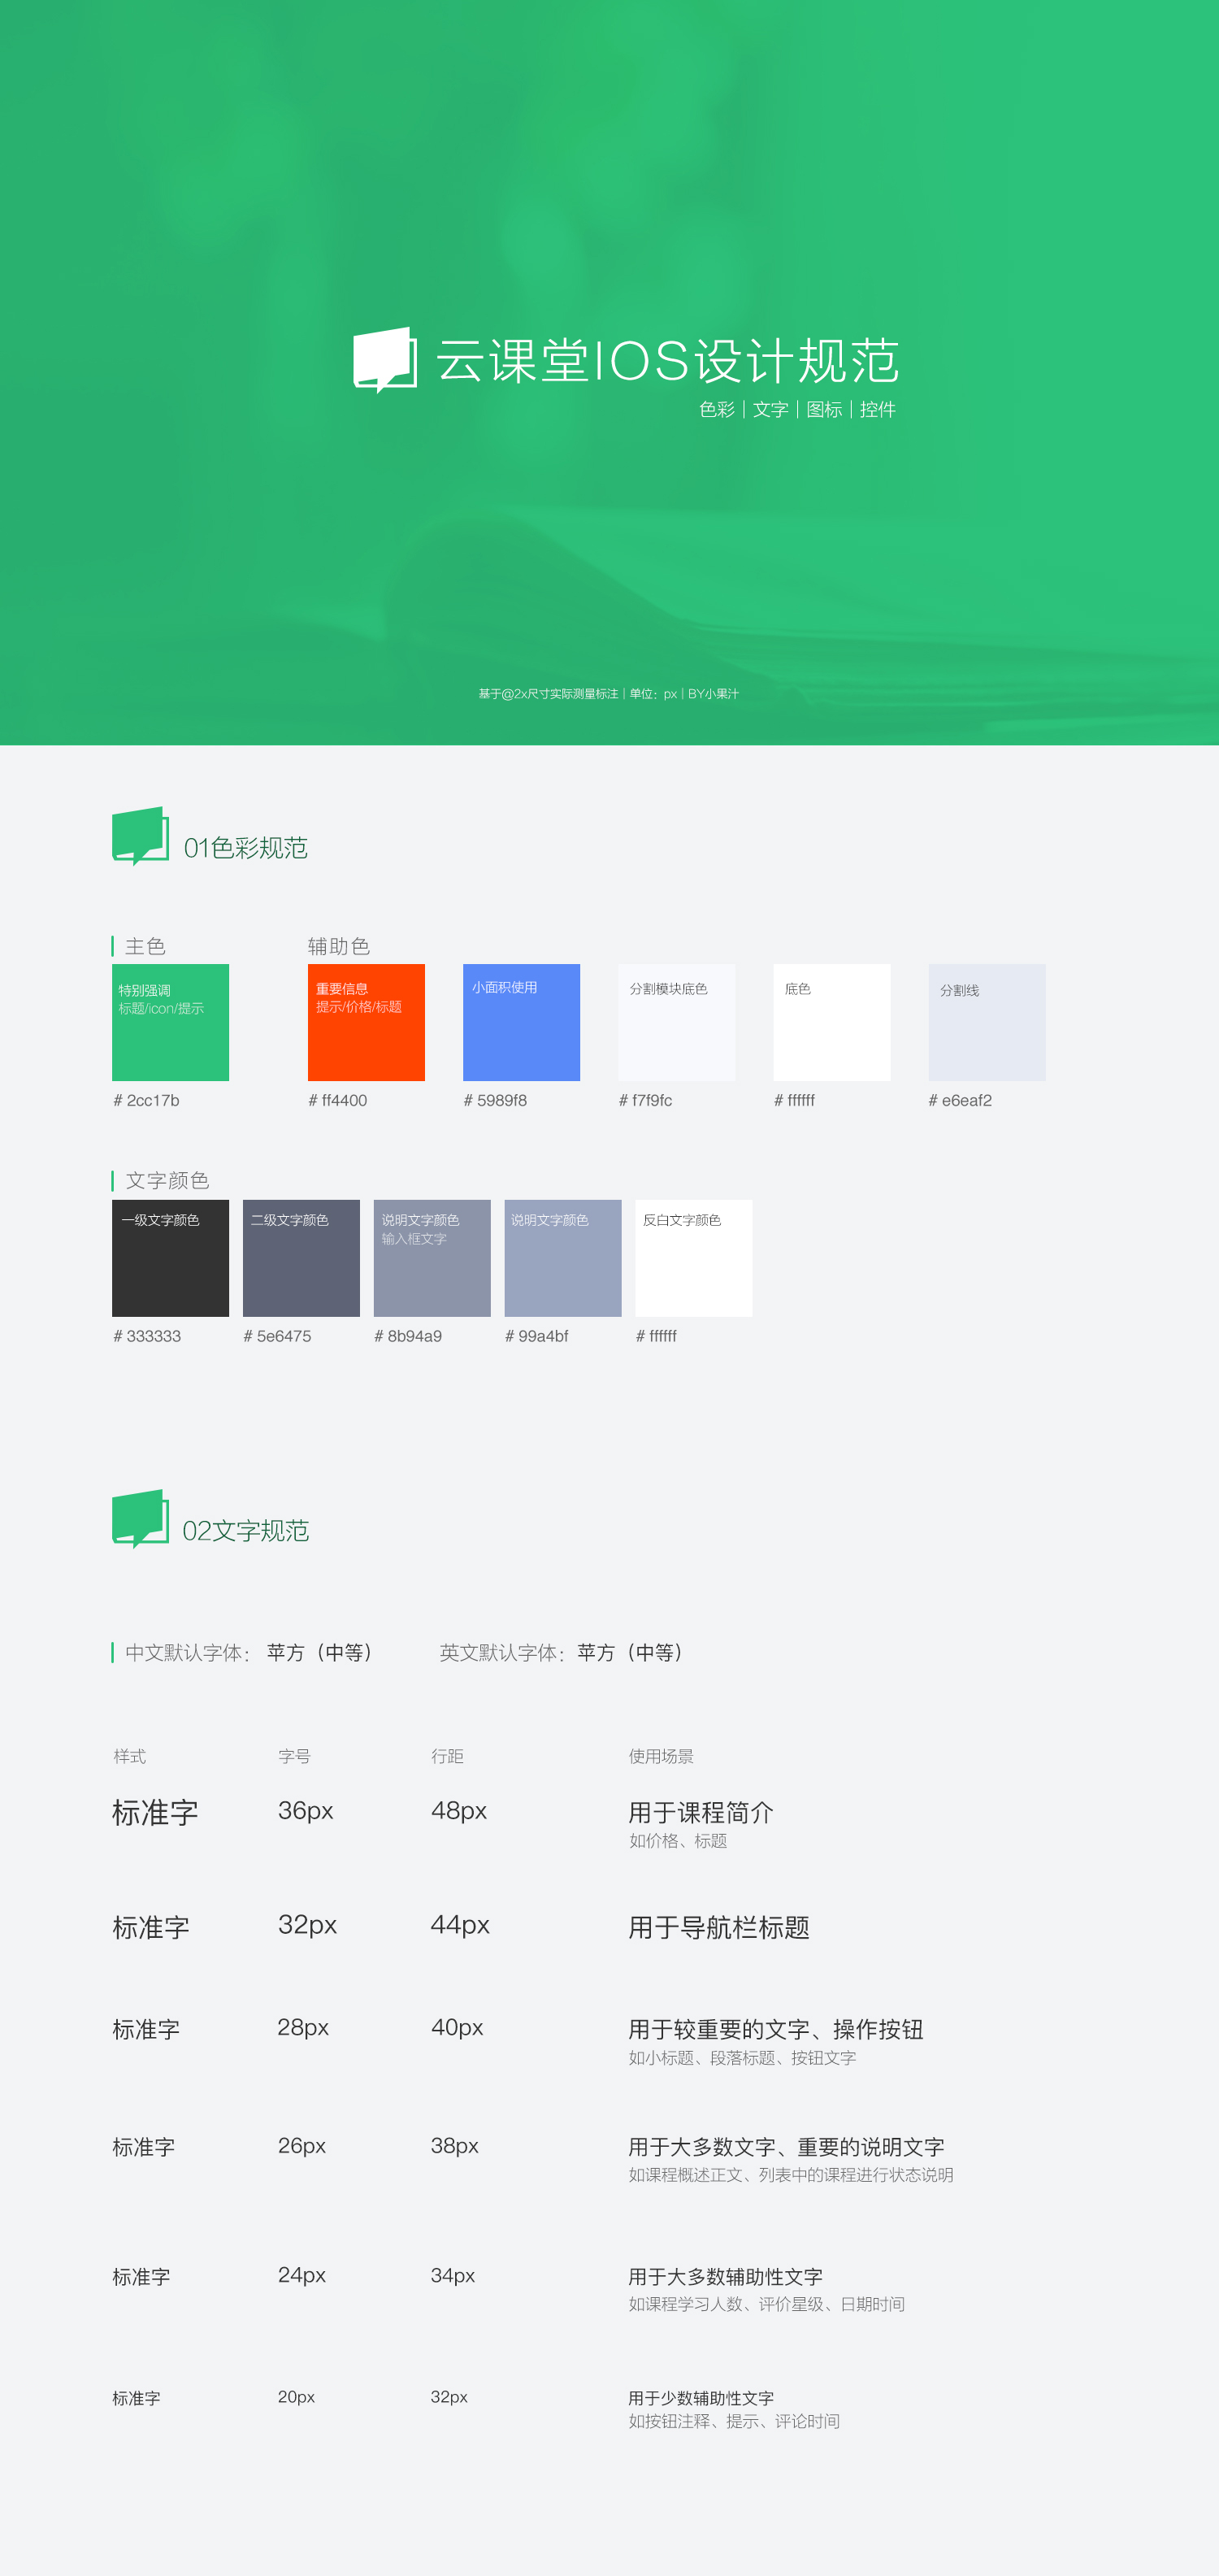Click BY小果汁 credit text
Viewport: 1219px width, 2576px height.
point(713,693)
